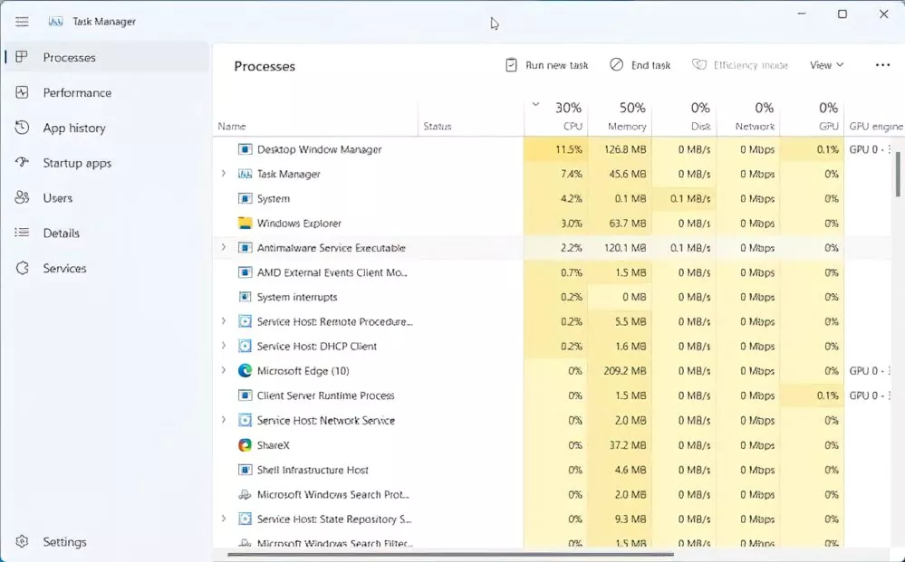
Task: Open the View dropdown menu
Action: pyautogui.click(x=826, y=65)
